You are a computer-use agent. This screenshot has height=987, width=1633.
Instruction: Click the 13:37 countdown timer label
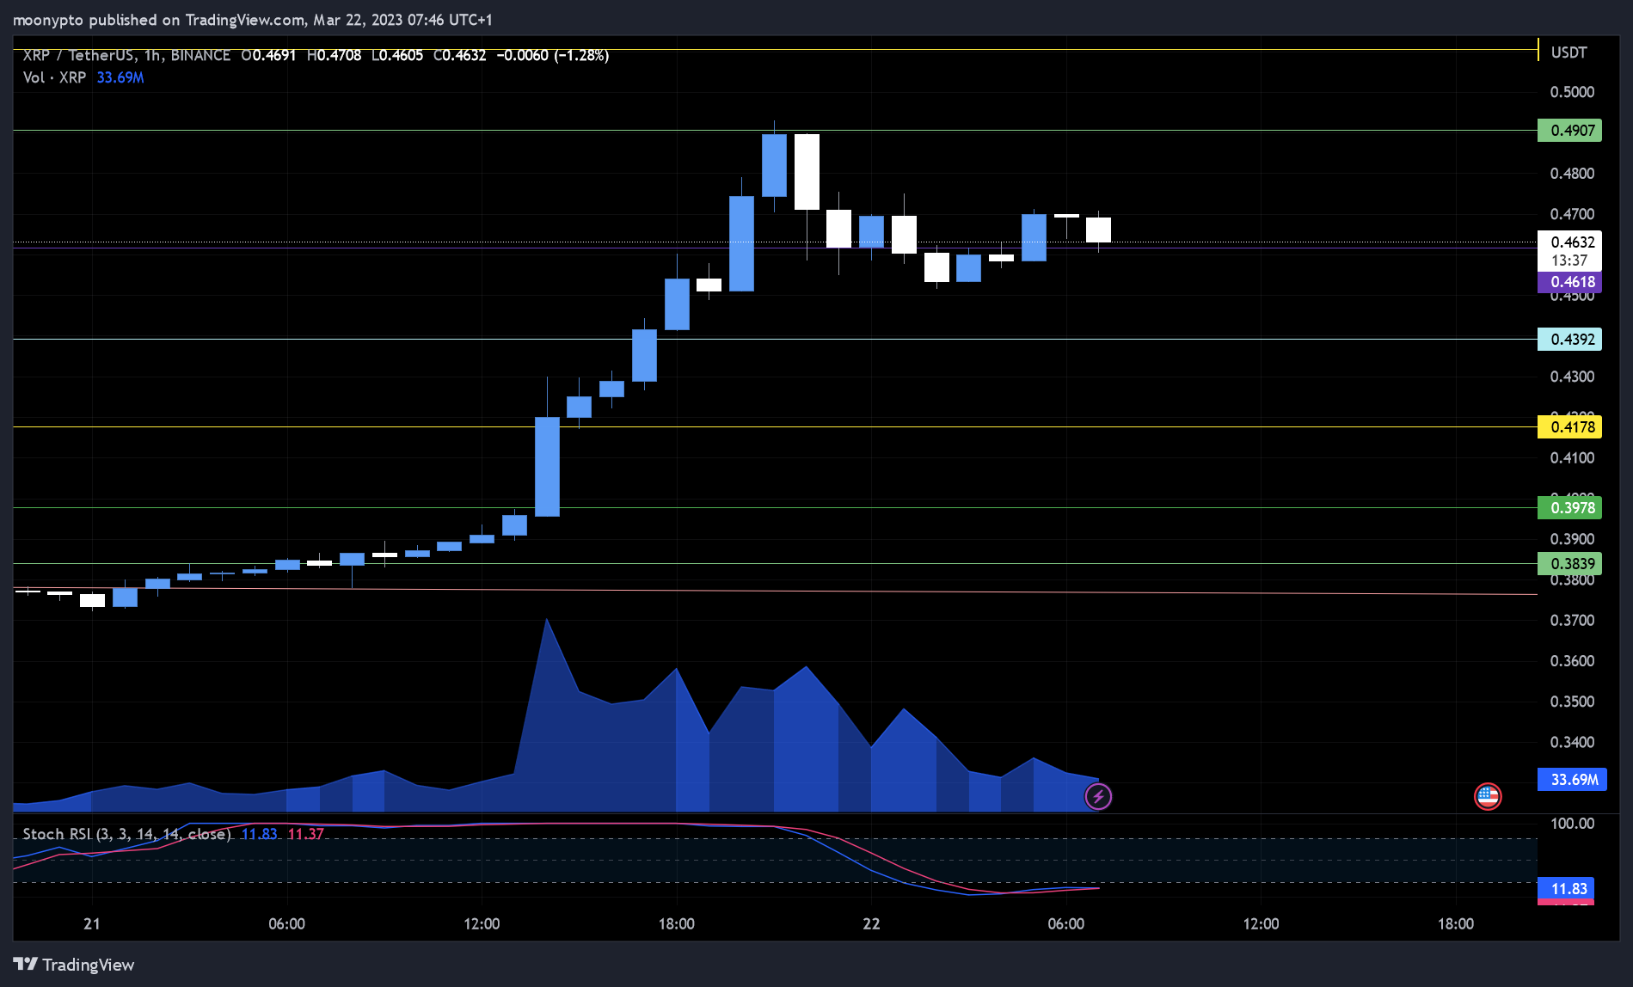tap(1569, 261)
